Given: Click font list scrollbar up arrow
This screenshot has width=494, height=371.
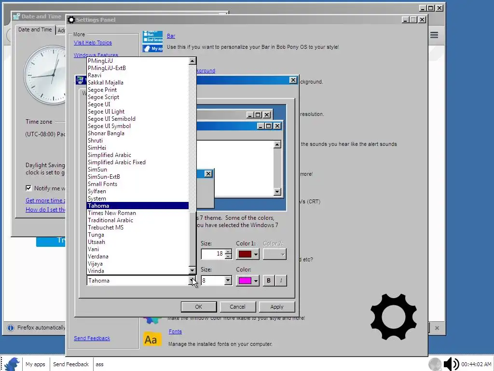Looking at the screenshot, I should coord(192,61).
